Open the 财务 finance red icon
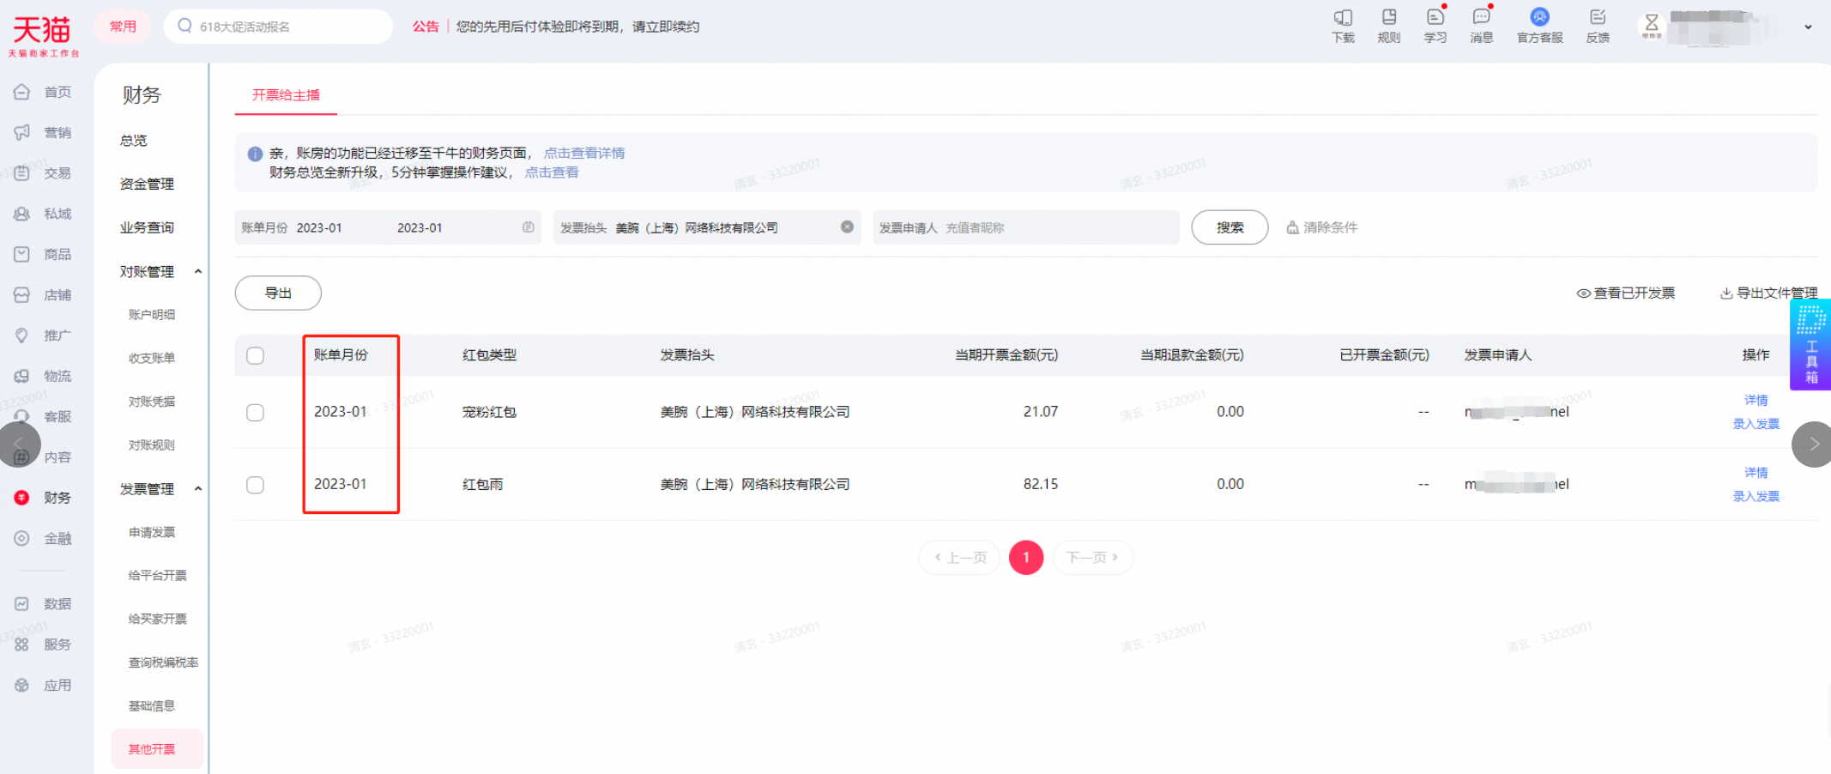The height and width of the screenshot is (774, 1831). [x=22, y=498]
